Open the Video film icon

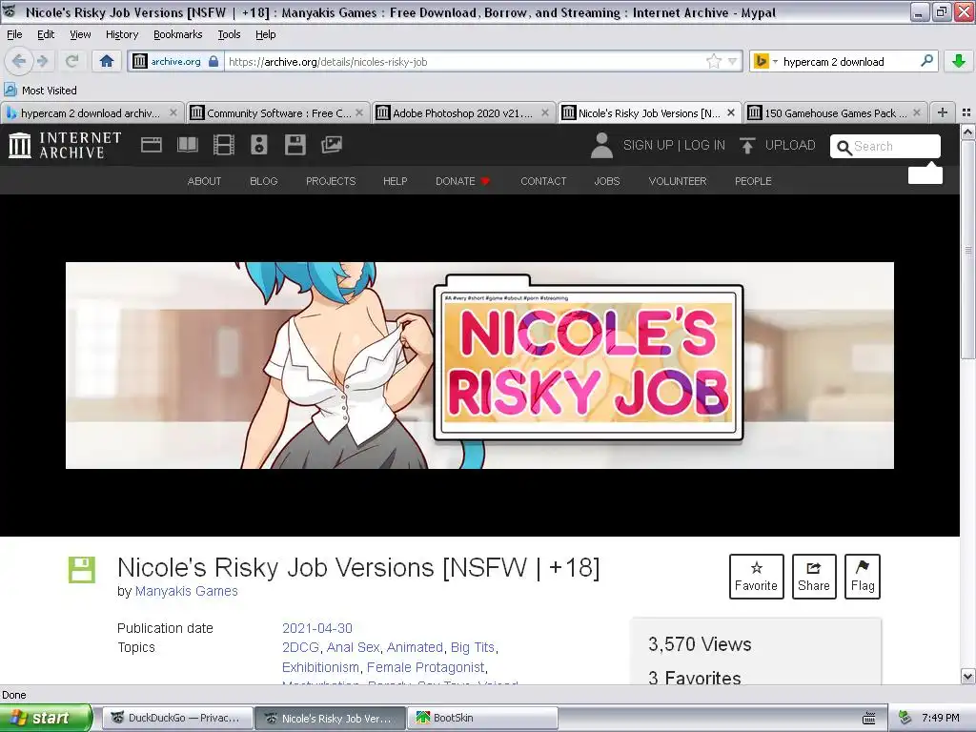click(223, 145)
